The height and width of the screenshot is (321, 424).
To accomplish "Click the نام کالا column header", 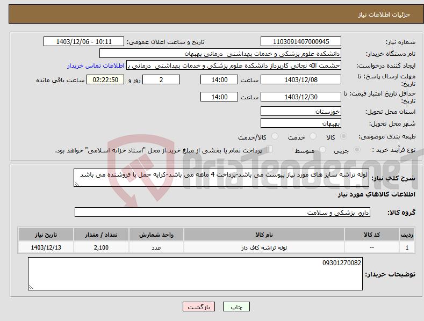I will pos(264,235).
